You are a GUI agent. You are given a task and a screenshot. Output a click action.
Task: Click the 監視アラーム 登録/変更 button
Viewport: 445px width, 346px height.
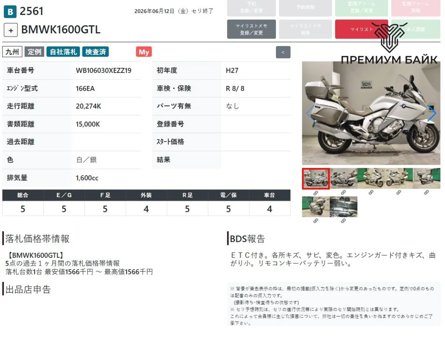[x=362, y=7]
